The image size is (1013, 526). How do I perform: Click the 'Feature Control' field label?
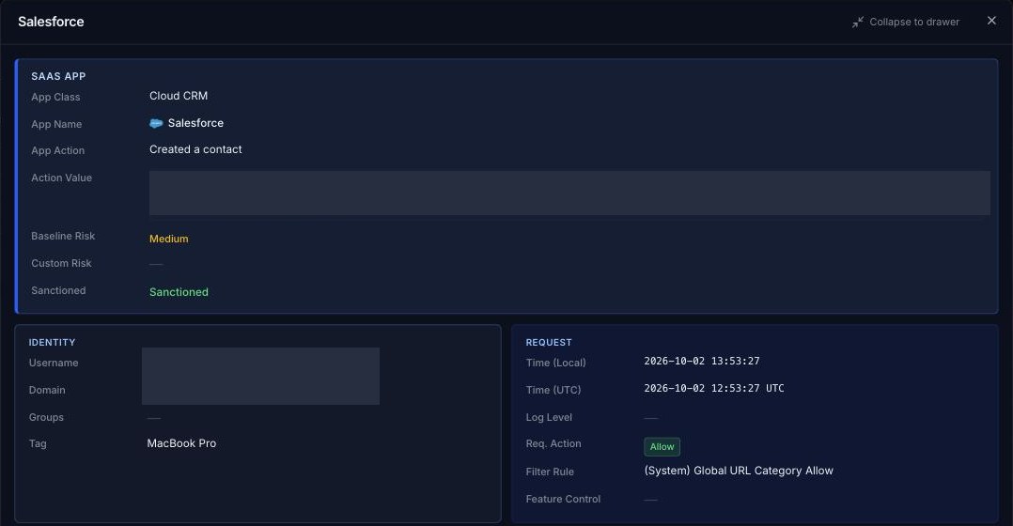pos(563,499)
